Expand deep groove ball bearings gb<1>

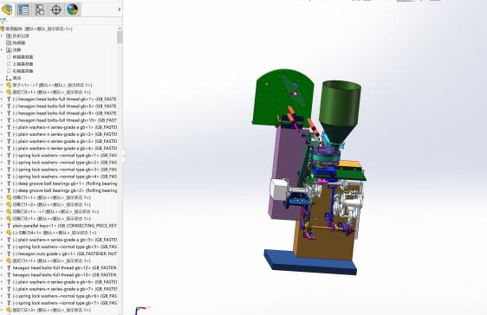point(2,183)
